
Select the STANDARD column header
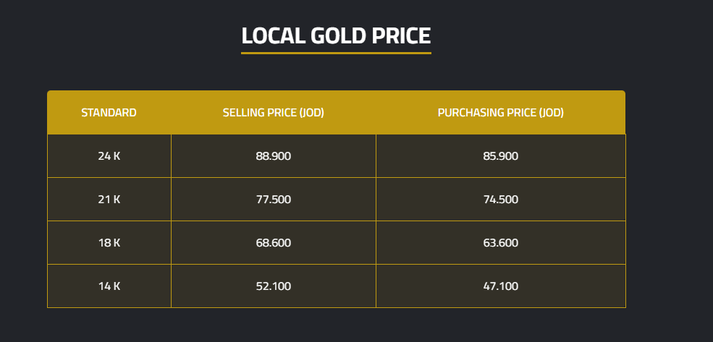click(109, 113)
